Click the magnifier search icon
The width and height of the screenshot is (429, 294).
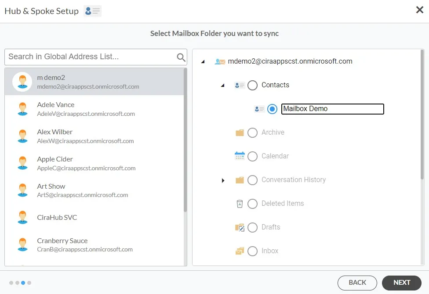[x=181, y=57]
